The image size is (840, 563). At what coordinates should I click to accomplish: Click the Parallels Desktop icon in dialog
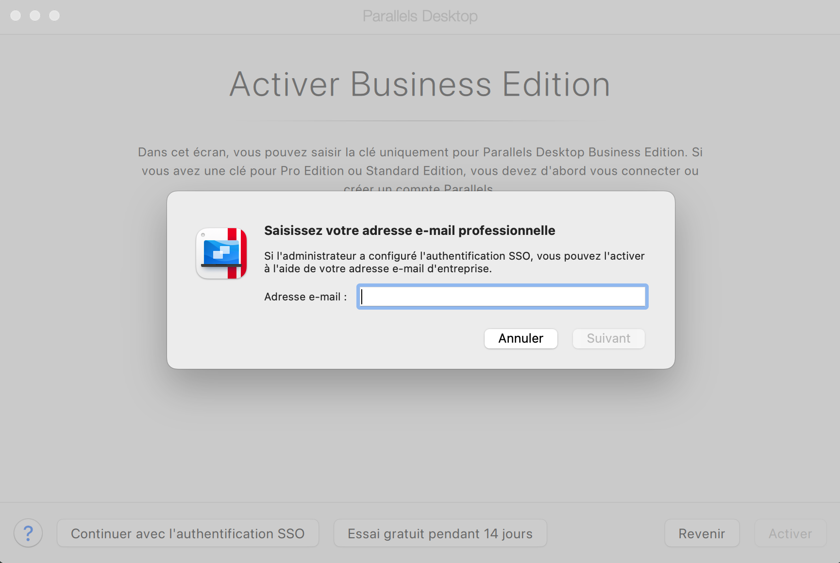pos(221,253)
